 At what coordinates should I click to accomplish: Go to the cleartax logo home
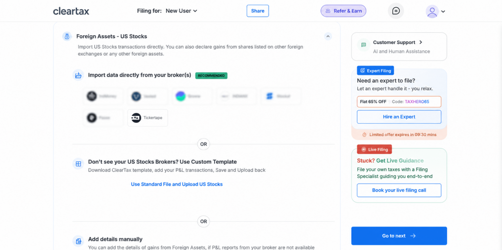71,11
